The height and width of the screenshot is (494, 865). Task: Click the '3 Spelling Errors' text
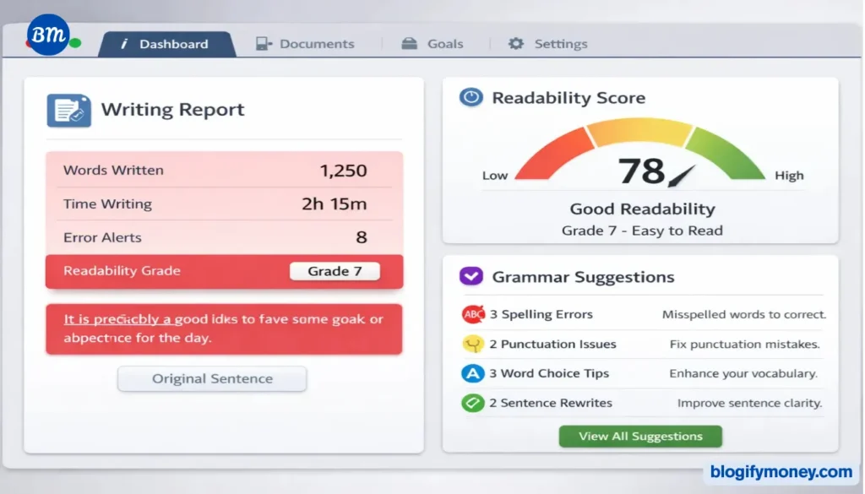(x=541, y=314)
